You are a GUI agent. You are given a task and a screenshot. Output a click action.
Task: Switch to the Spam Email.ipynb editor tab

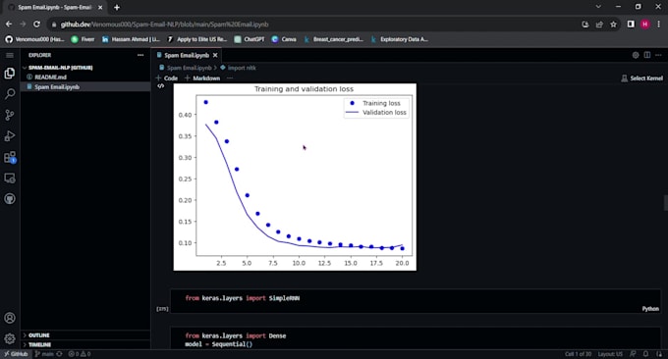(187, 55)
